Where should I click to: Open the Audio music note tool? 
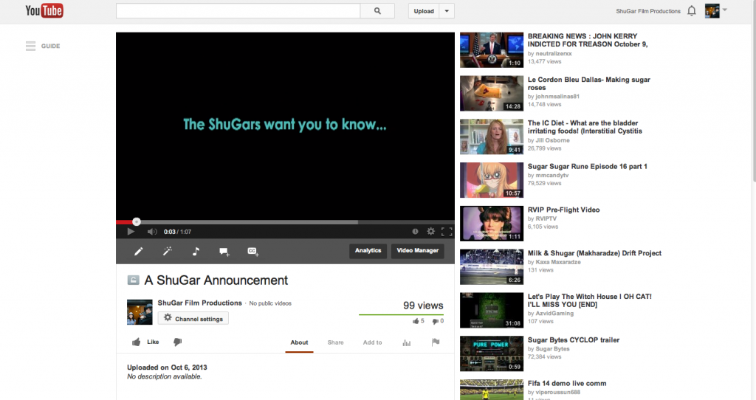tap(196, 251)
